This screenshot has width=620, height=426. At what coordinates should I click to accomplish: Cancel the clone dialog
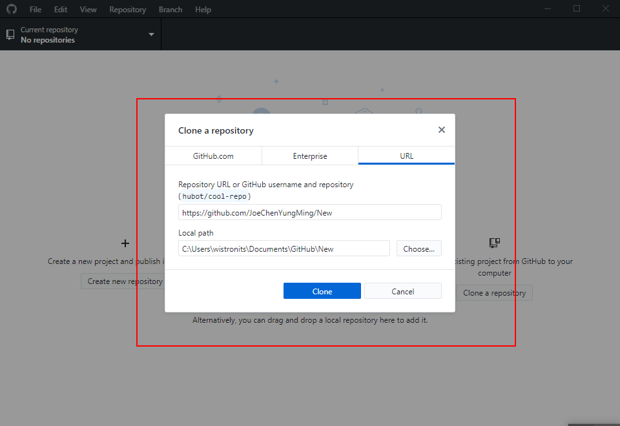coord(403,291)
